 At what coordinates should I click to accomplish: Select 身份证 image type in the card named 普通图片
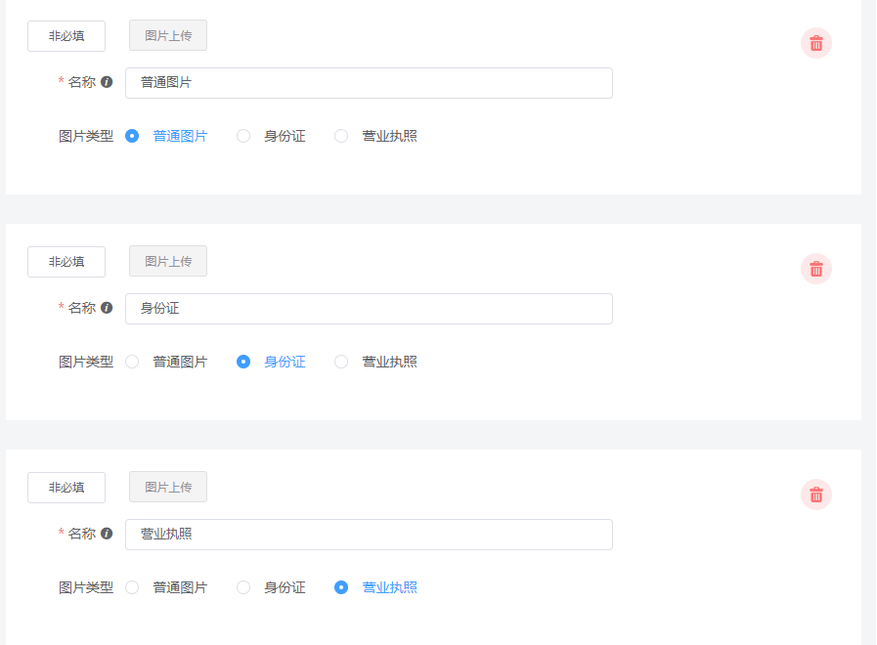pyautogui.click(x=243, y=136)
